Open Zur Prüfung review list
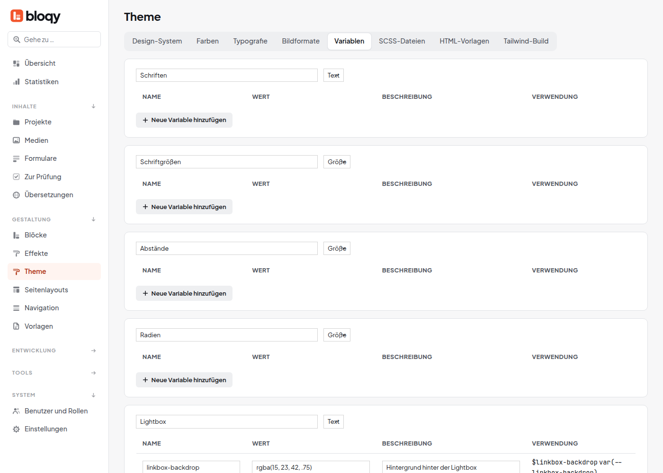663x473 pixels. click(x=54, y=177)
